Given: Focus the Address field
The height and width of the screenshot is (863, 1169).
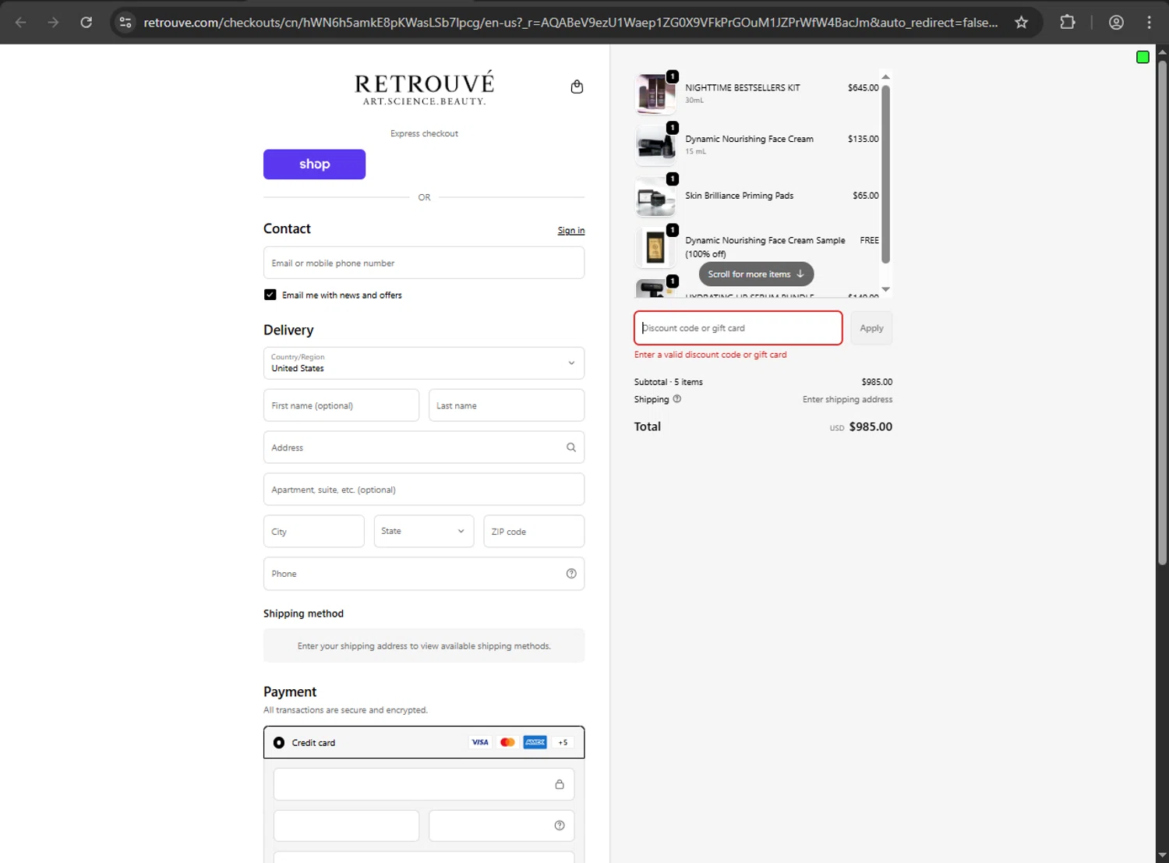Looking at the screenshot, I should point(424,447).
